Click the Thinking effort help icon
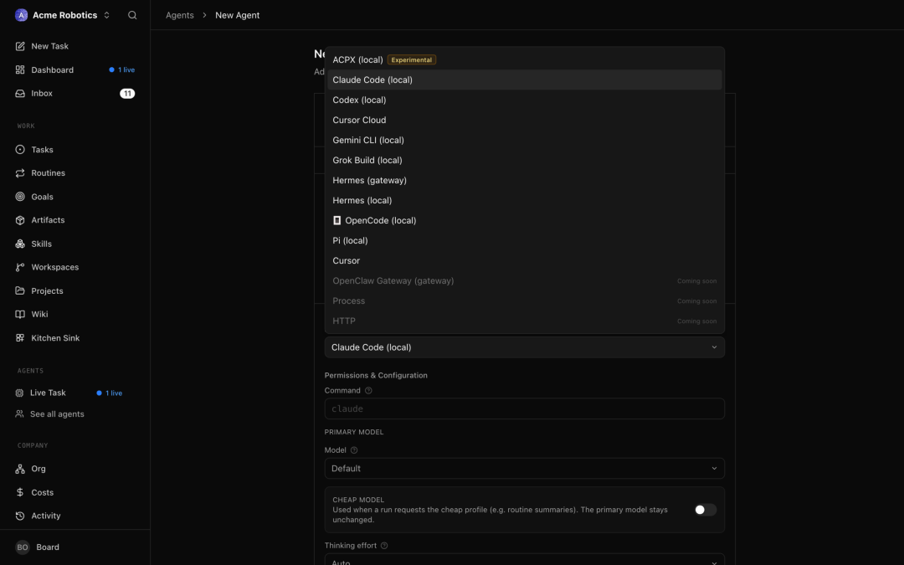Image resolution: width=904 pixels, height=565 pixels. click(x=384, y=546)
